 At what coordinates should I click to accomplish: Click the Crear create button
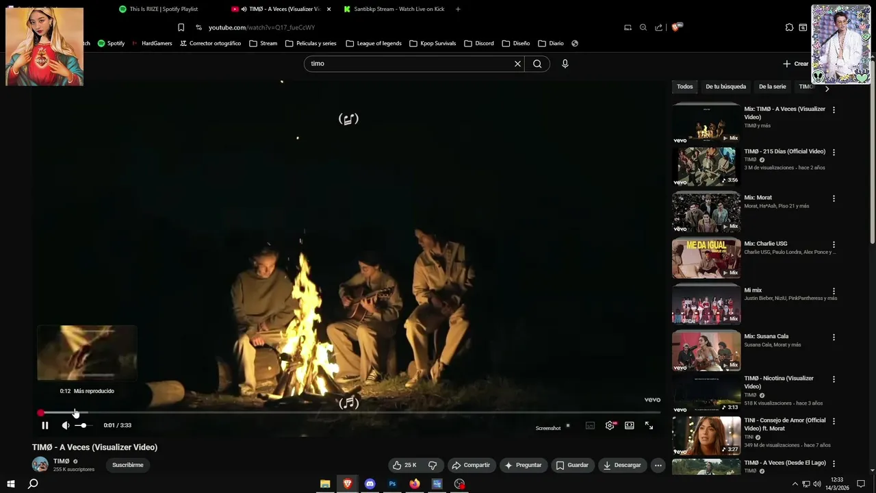click(796, 64)
